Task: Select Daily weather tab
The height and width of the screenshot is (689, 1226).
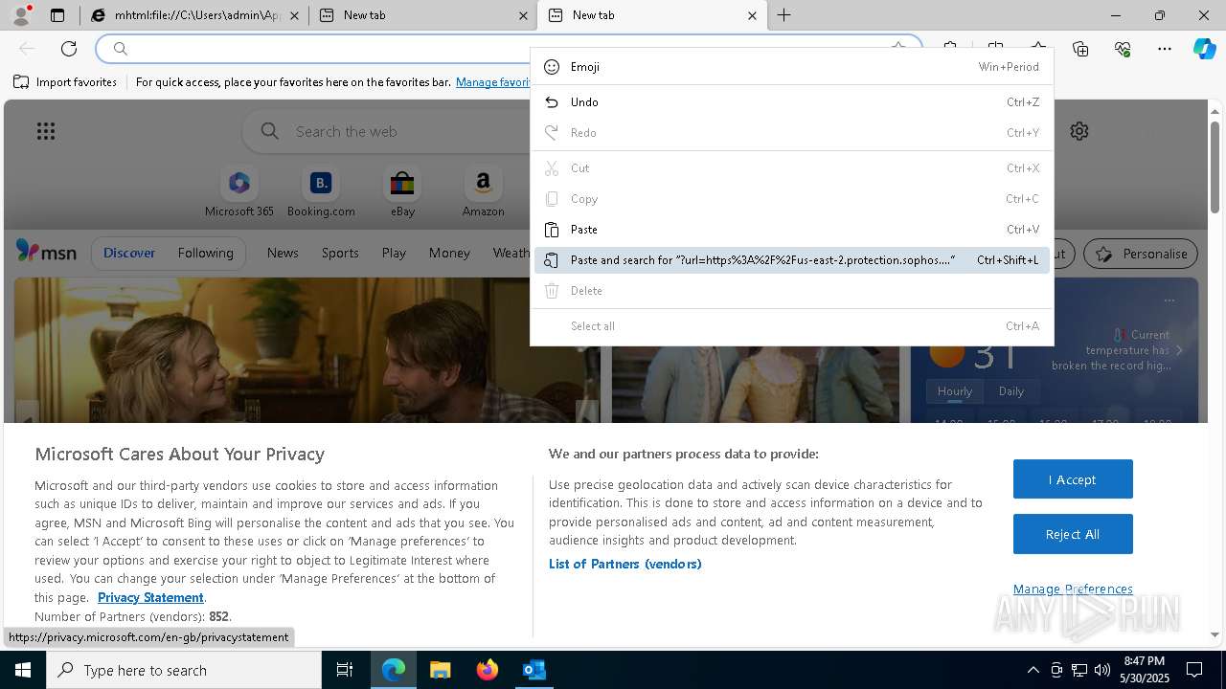Action: click(1010, 391)
